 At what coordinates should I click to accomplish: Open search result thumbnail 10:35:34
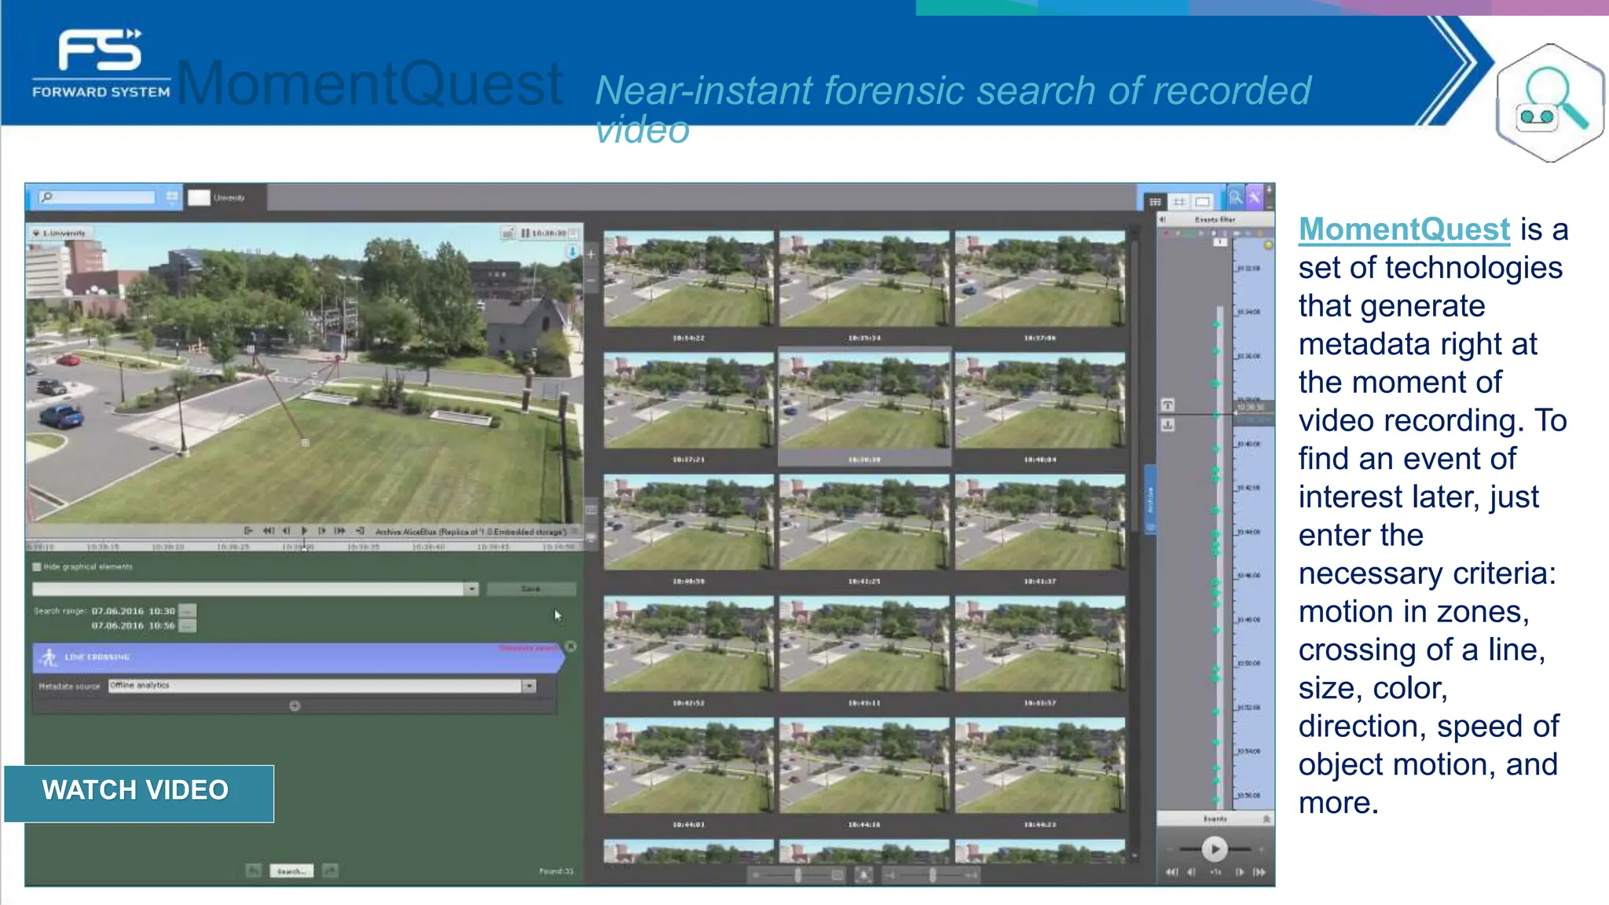864,279
